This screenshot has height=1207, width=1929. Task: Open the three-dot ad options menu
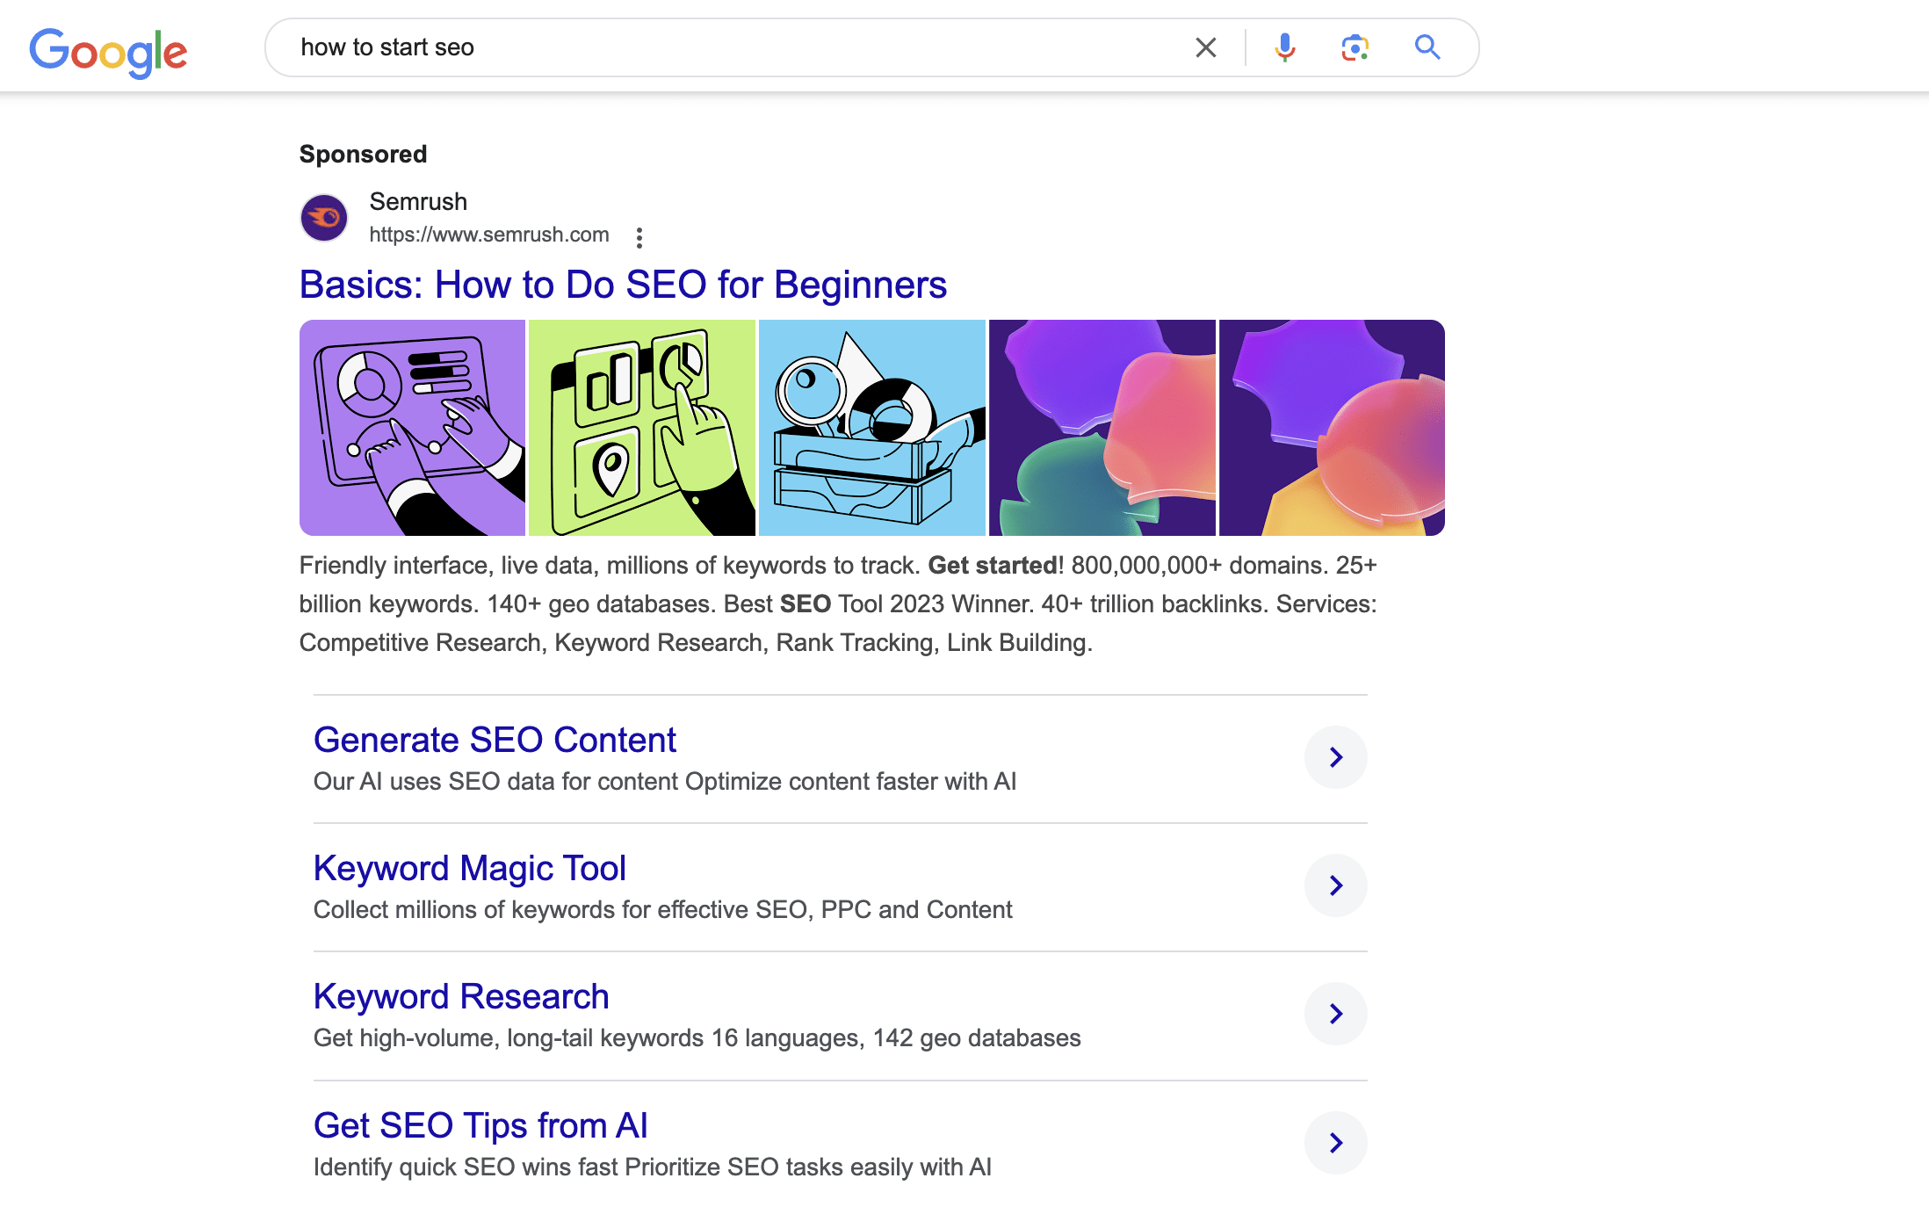coord(640,235)
